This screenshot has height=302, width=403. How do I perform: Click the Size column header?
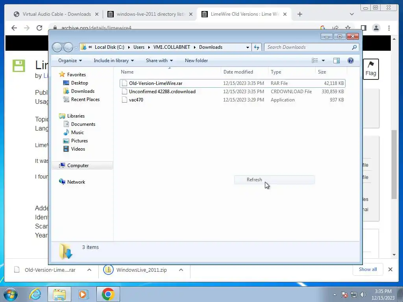[x=331, y=72]
